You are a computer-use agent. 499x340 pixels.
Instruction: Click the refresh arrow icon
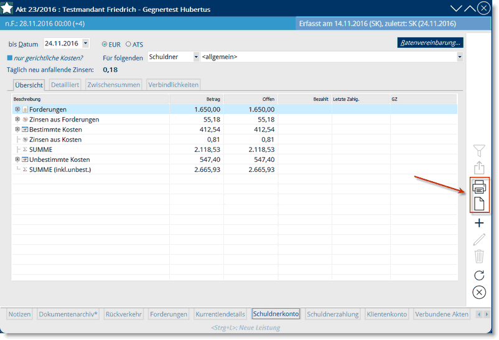[479, 275]
